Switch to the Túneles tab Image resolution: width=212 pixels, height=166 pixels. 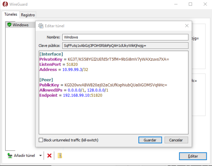[11, 14]
